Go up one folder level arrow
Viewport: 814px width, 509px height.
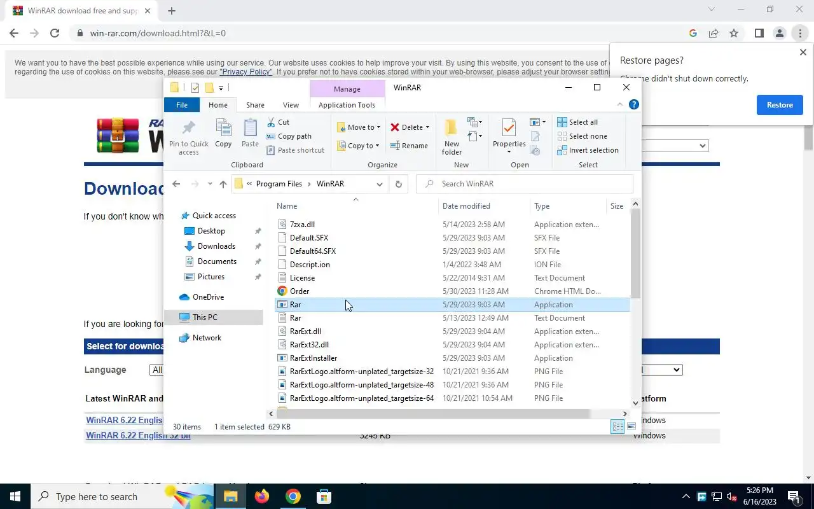[x=223, y=184]
